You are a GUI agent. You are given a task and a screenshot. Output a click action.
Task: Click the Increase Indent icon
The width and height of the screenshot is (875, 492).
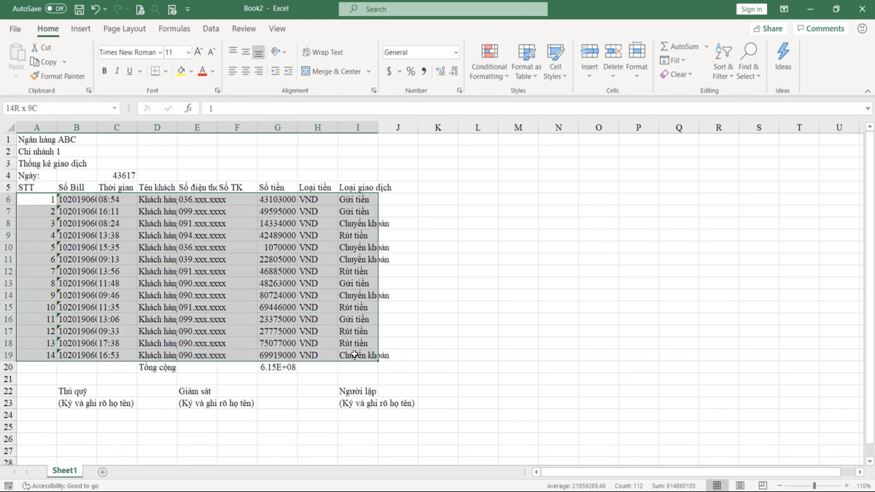[x=288, y=71]
